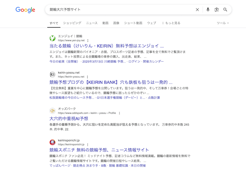Click the オッズパーク site favicon
This screenshot has height=172, width=246.
pyautogui.click(x=53, y=111)
